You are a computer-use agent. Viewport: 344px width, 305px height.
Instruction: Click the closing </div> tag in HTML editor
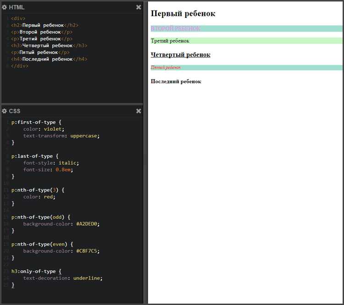(x=20, y=66)
